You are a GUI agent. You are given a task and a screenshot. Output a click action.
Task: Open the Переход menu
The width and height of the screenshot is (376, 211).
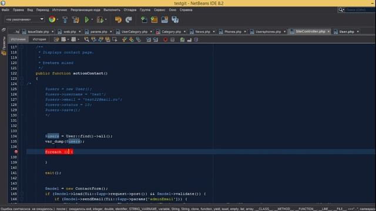[43, 10]
